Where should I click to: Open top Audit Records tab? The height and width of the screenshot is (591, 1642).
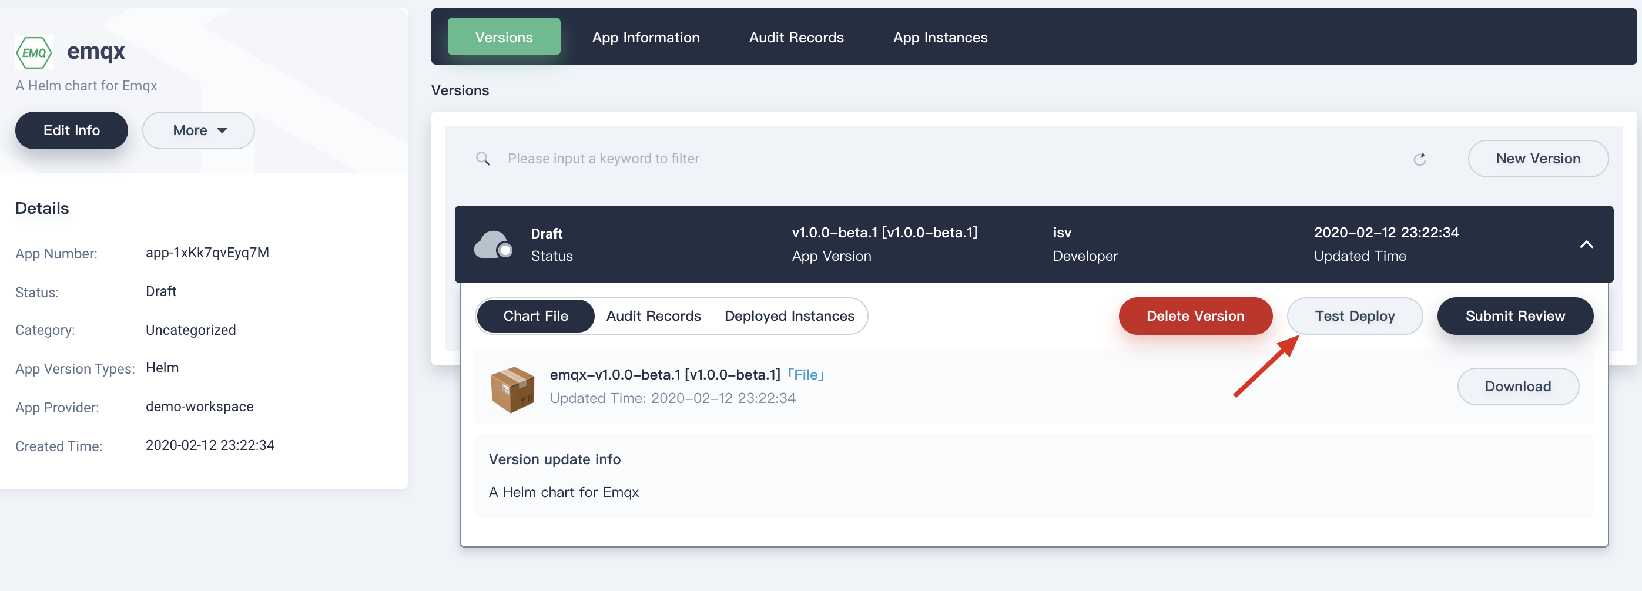click(x=796, y=37)
